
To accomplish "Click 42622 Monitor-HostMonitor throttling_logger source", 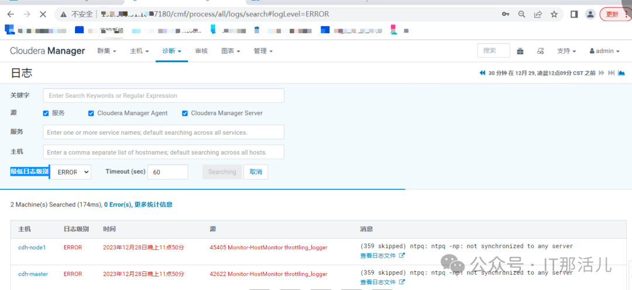I will [x=269, y=274].
